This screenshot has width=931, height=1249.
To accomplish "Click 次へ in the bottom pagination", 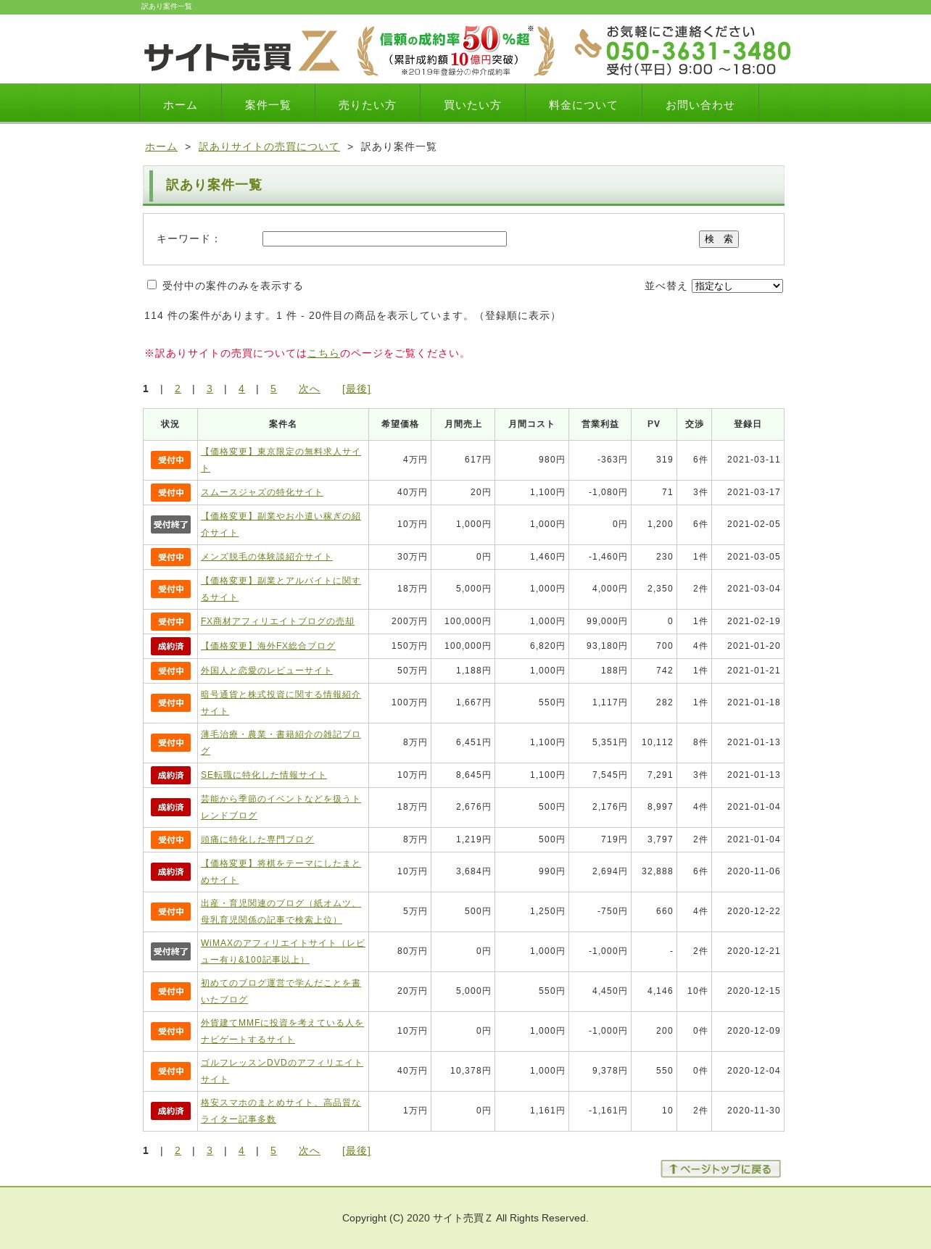I will [310, 1151].
